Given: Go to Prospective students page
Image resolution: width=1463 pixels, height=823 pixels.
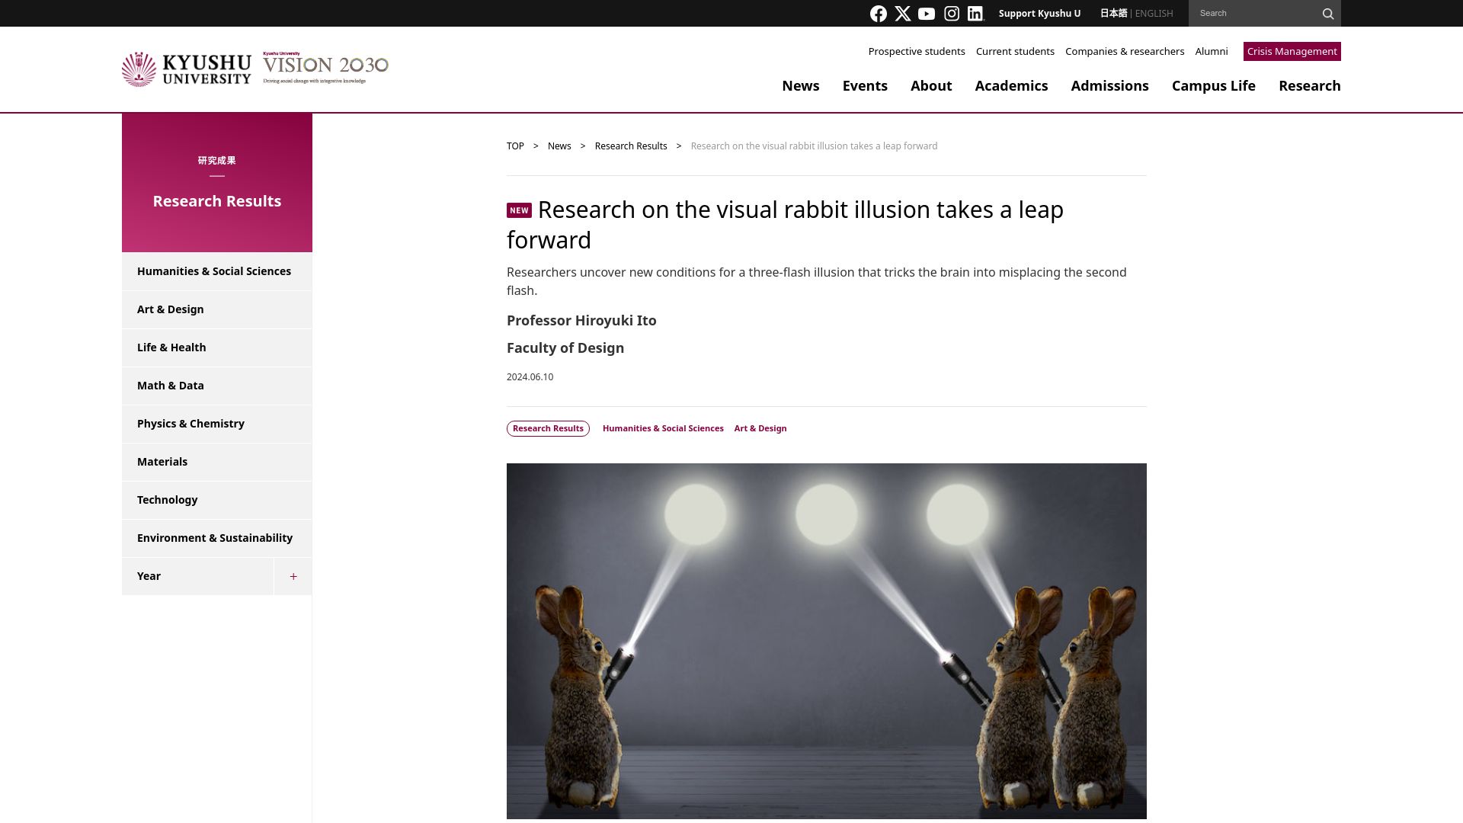Looking at the screenshot, I should pyautogui.click(x=917, y=52).
